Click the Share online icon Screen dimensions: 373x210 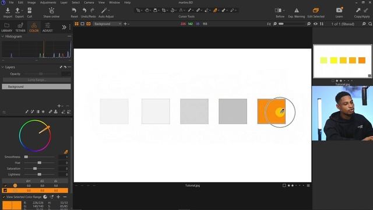coord(51,10)
